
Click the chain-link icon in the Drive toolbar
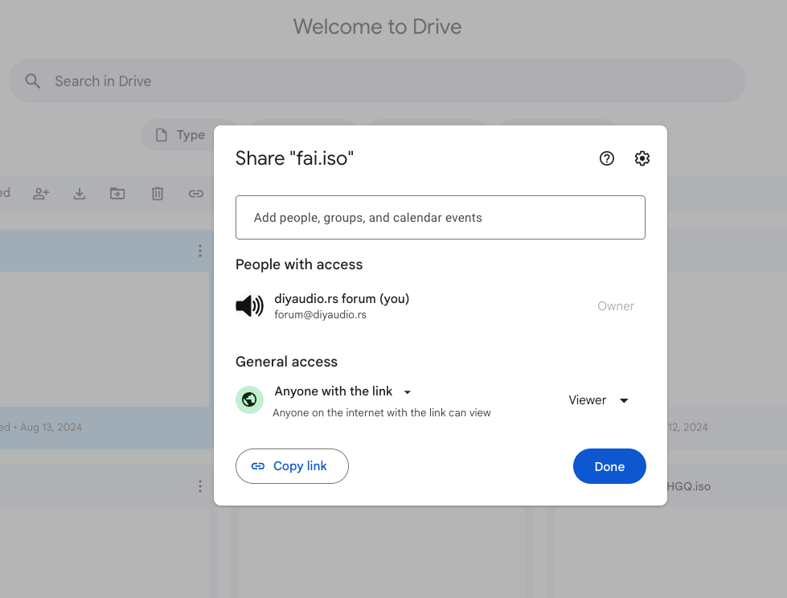196,194
